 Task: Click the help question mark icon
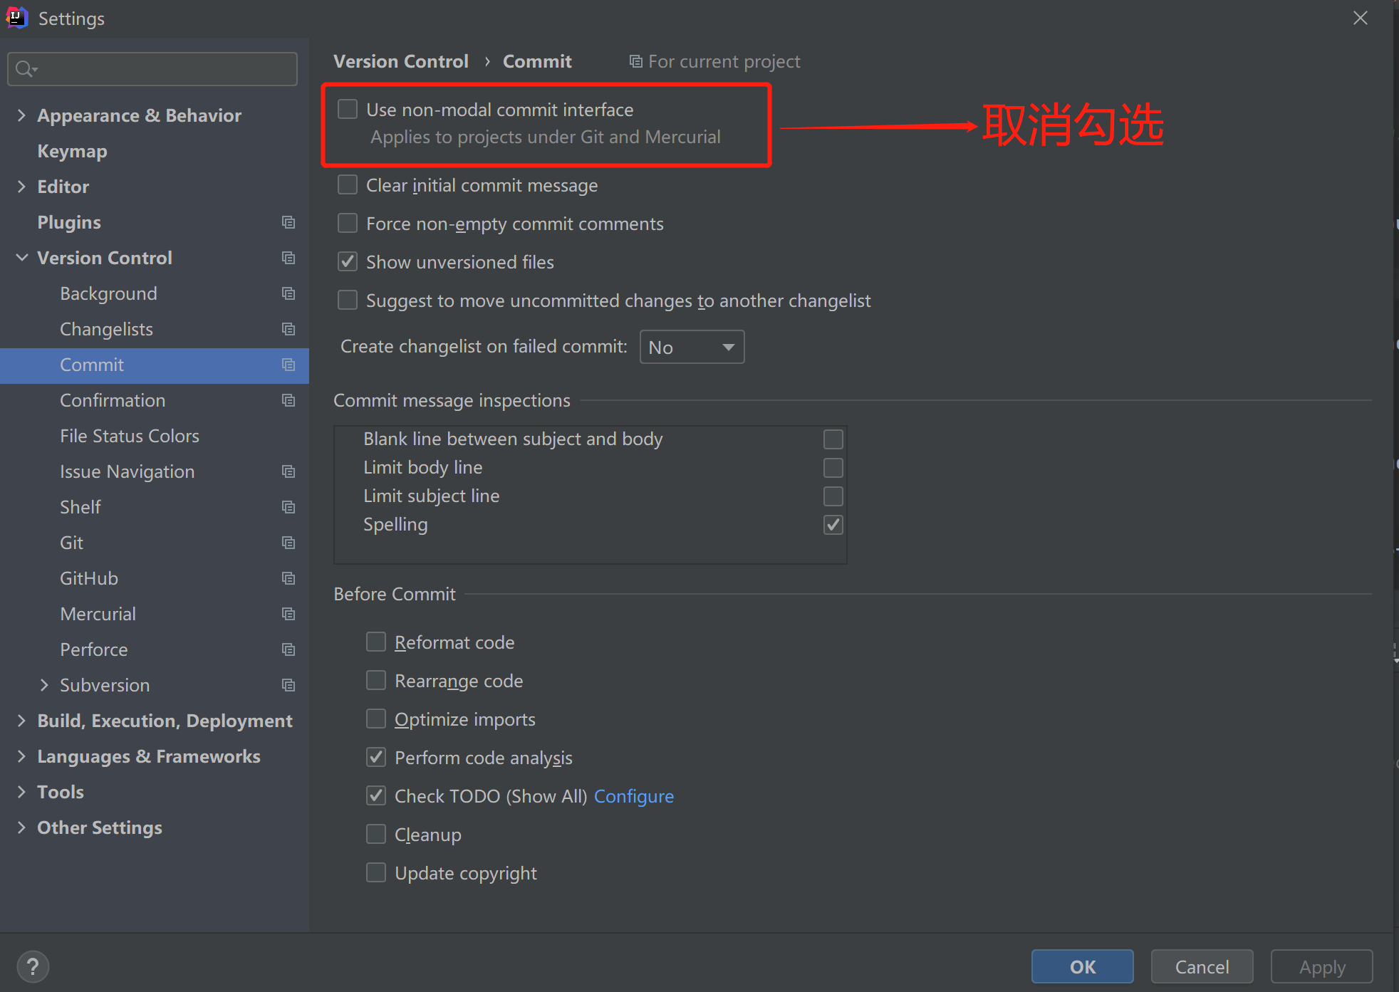click(x=33, y=966)
